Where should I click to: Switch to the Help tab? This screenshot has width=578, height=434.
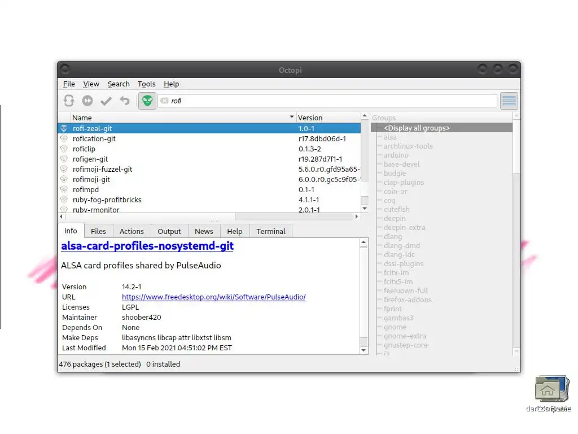point(234,231)
